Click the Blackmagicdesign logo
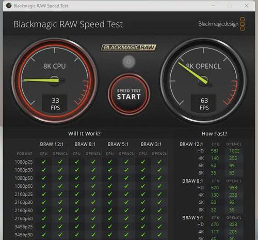258x240 pixels. [x=221, y=24]
